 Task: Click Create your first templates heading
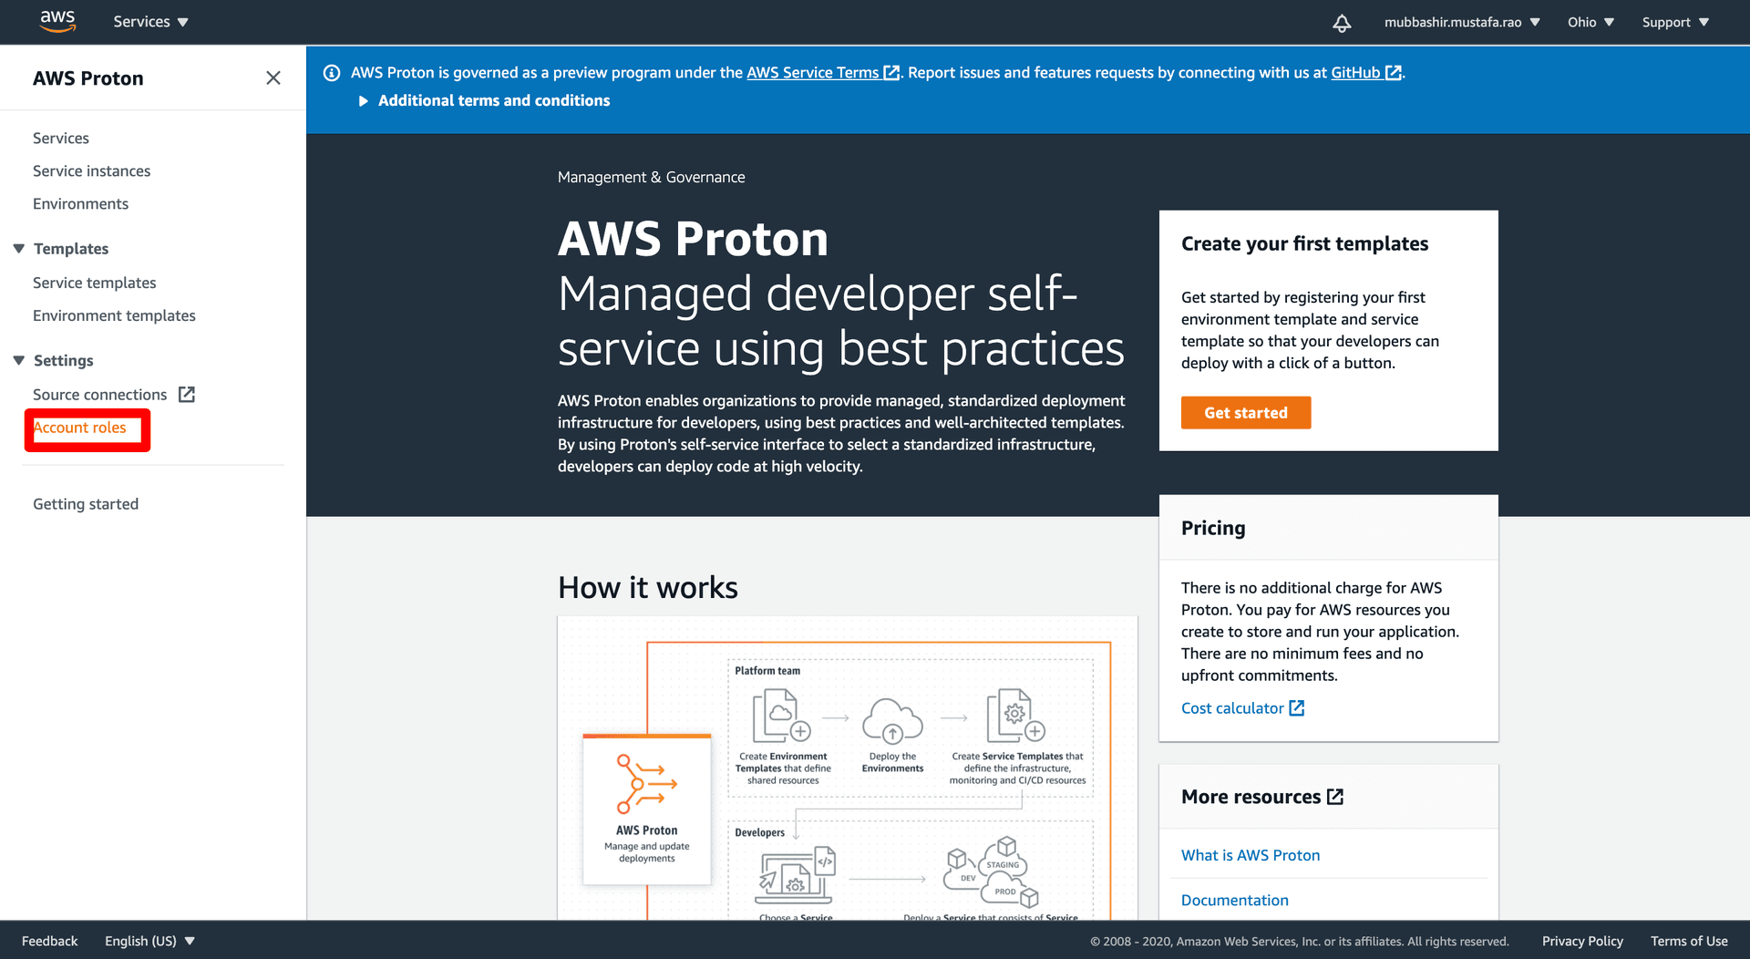point(1304,244)
